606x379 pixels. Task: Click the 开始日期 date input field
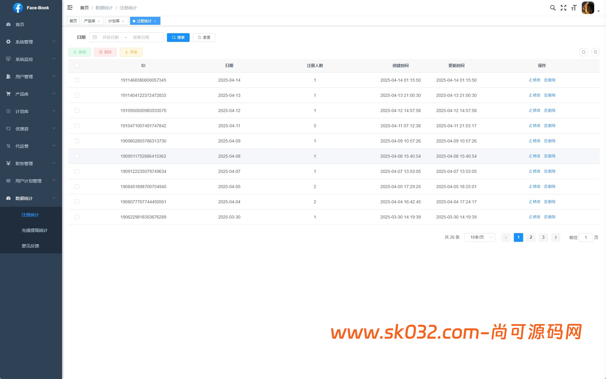coord(110,38)
